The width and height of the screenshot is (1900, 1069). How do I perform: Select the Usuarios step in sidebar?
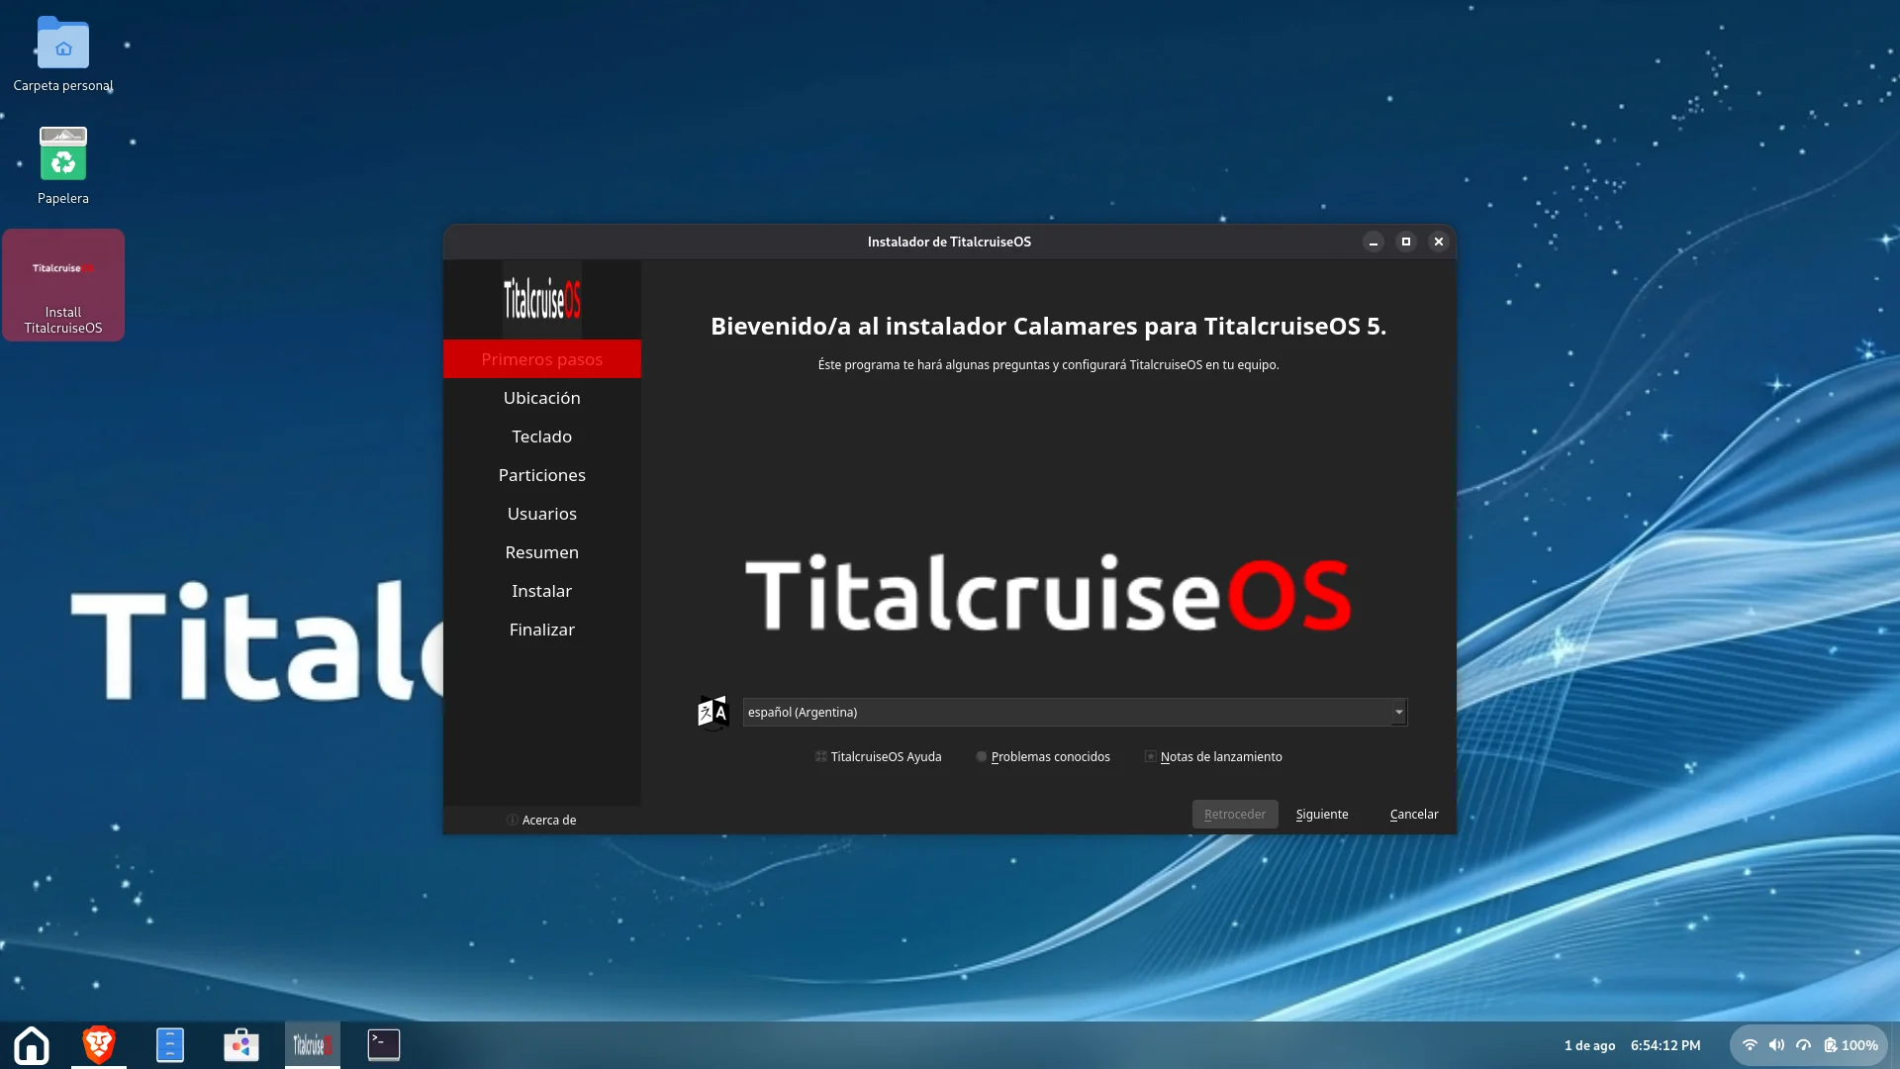[x=542, y=514]
